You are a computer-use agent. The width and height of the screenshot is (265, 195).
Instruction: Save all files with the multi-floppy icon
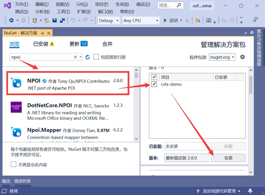click(x=62, y=20)
